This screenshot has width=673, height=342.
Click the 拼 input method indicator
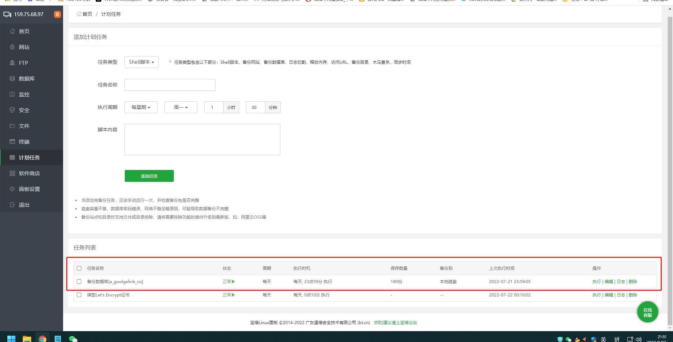click(x=617, y=339)
